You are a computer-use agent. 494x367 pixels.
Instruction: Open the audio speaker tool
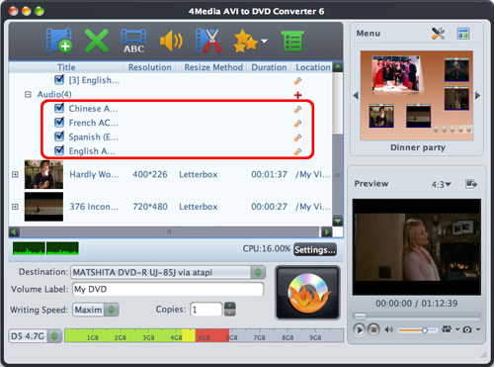(171, 41)
